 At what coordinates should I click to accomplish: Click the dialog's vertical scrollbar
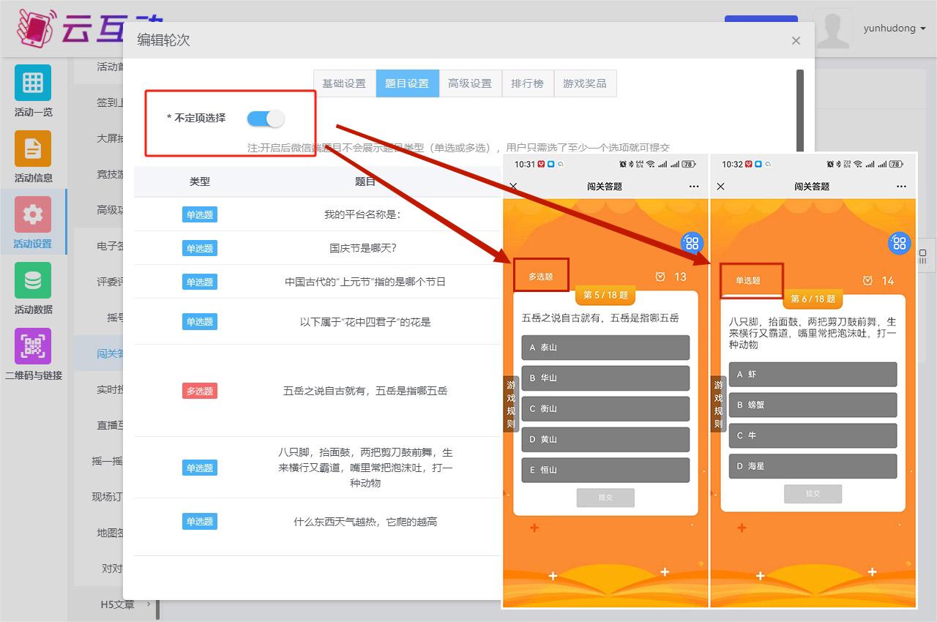click(x=799, y=110)
